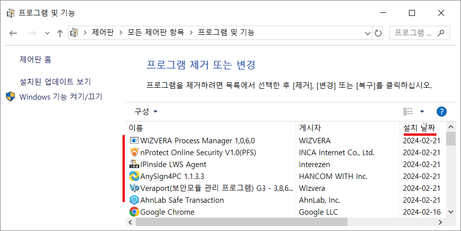Click the vertical scrollbar thumb
461x231 pixels.
pyautogui.click(x=451, y=139)
